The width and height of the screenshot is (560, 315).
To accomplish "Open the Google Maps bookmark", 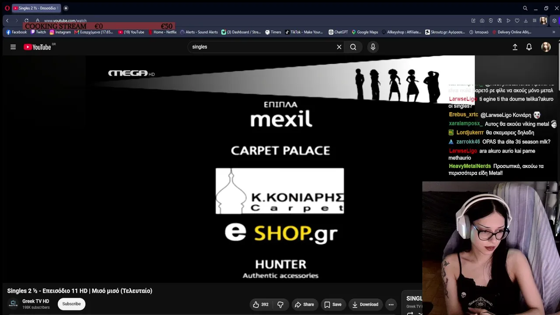I will pyautogui.click(x=364, y=32).
